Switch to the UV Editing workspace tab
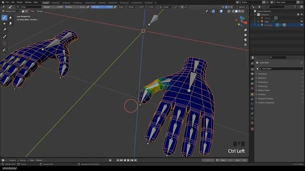 coord(78,3)
